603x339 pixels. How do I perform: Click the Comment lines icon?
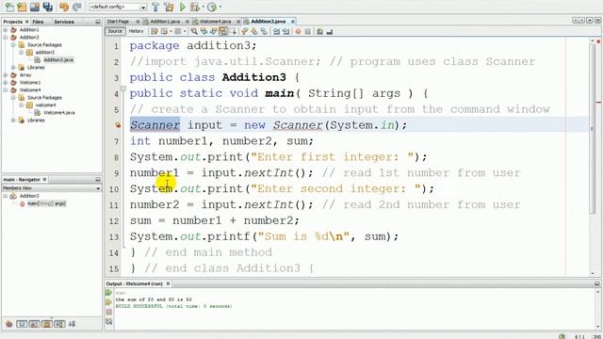coord(319,31)
